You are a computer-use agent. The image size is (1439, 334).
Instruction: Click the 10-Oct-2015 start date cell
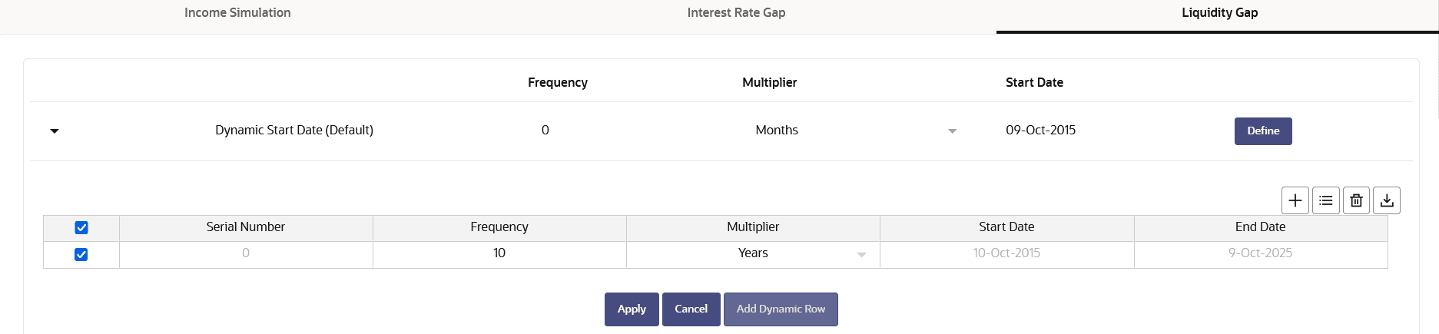tap(1006, 254)
